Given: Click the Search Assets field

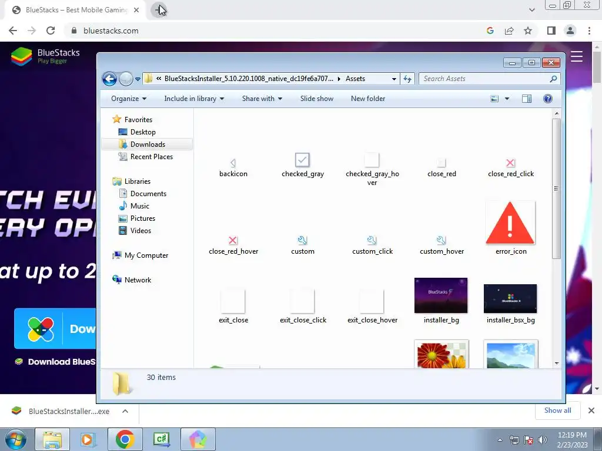Looking at the screenshot, I should [x=489, y=79].
